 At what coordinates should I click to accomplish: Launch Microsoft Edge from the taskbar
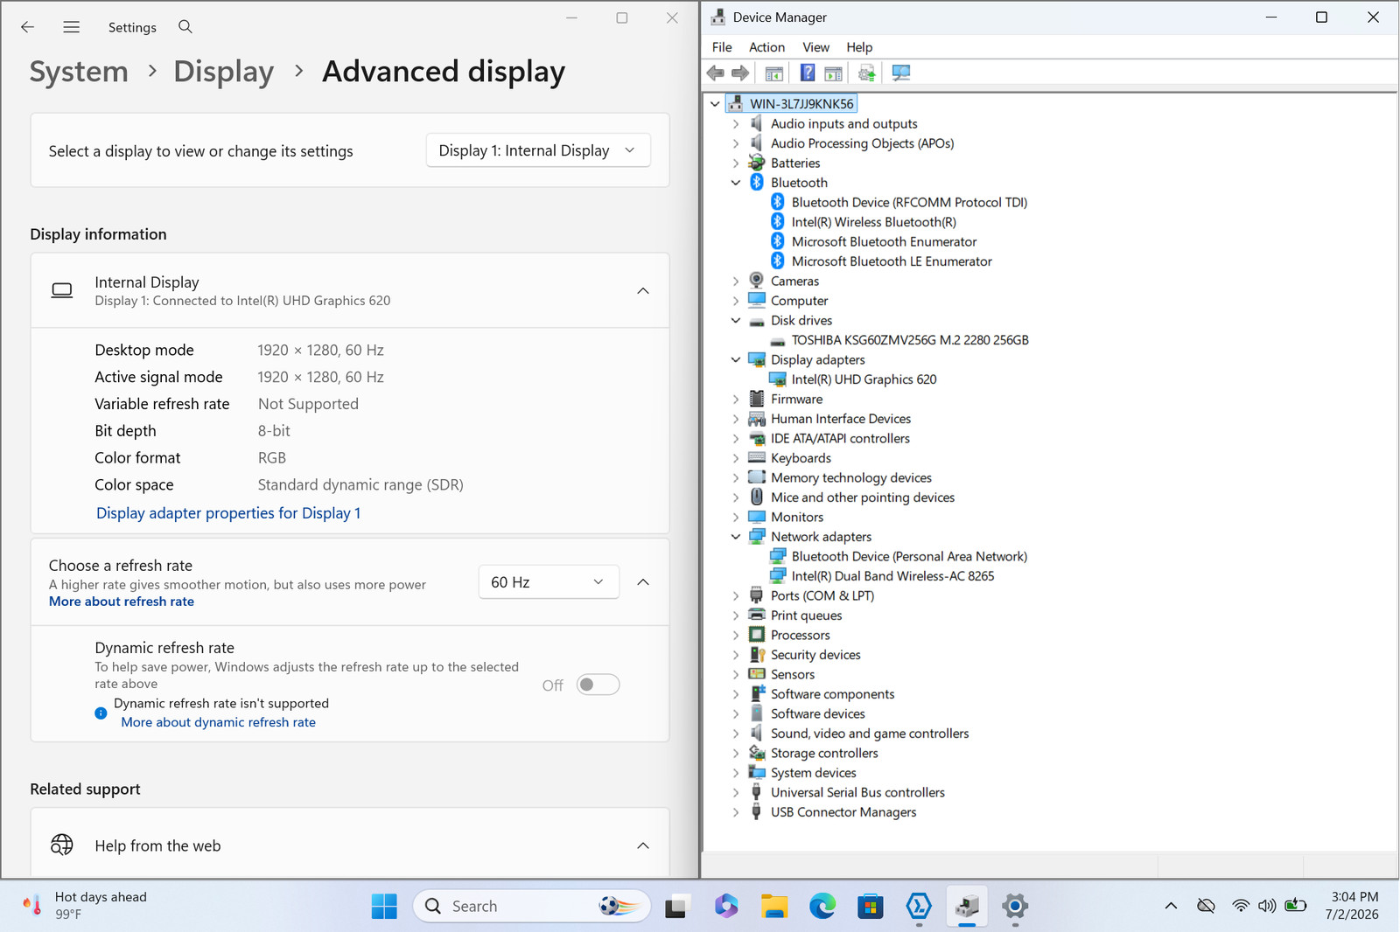click(822, 907)
